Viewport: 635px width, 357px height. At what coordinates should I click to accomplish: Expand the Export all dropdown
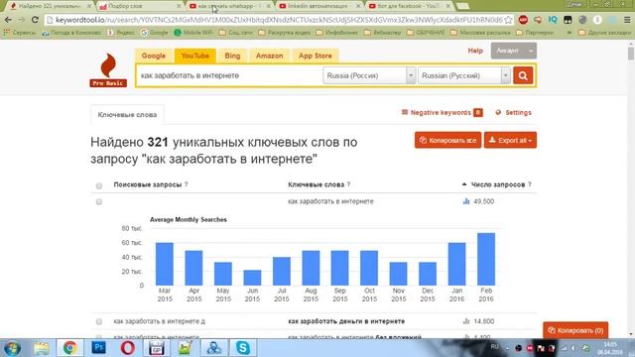click(510, 140)
